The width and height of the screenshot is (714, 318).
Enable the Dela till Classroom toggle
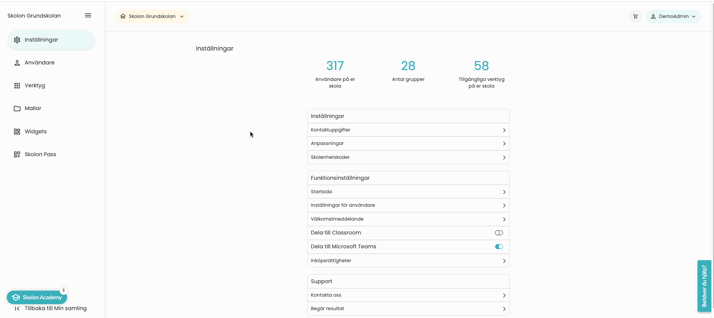498,233
